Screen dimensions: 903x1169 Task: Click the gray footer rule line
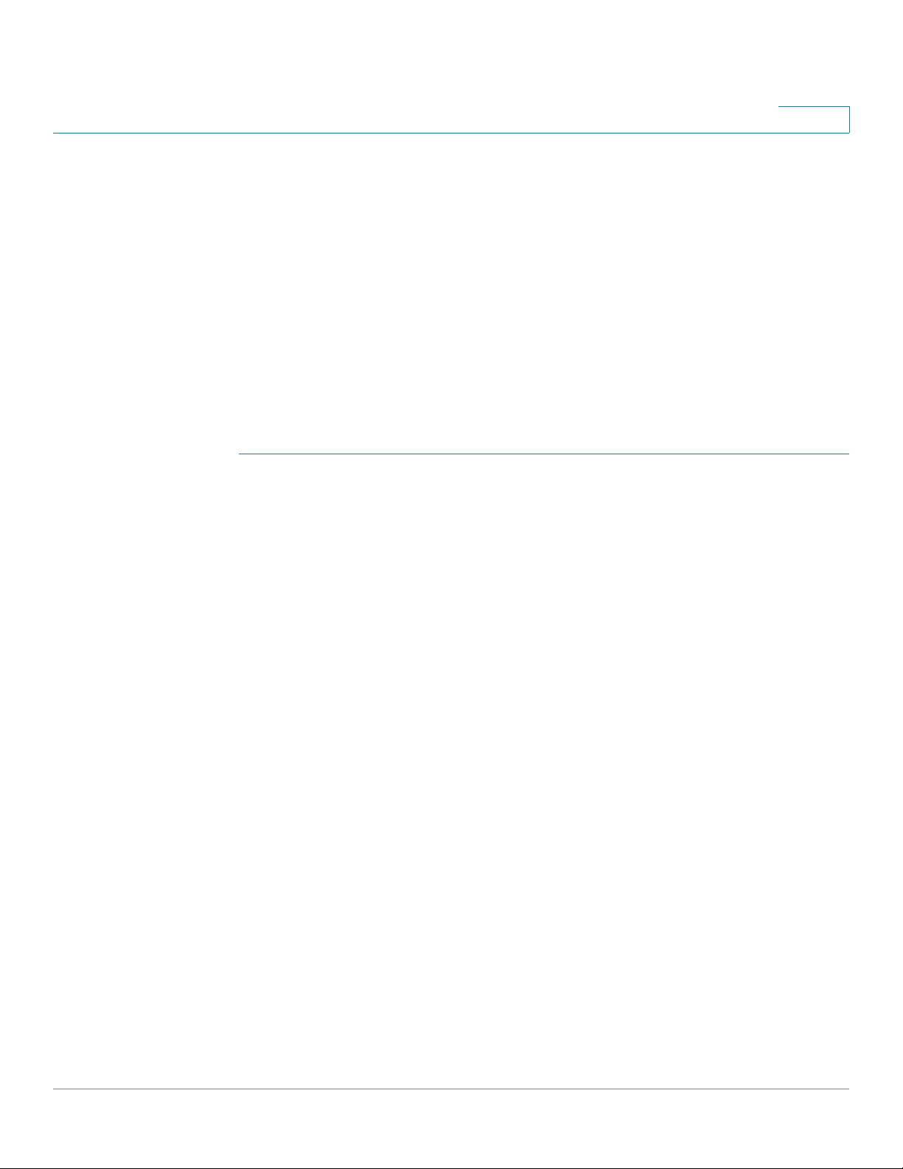(451, 1089)
